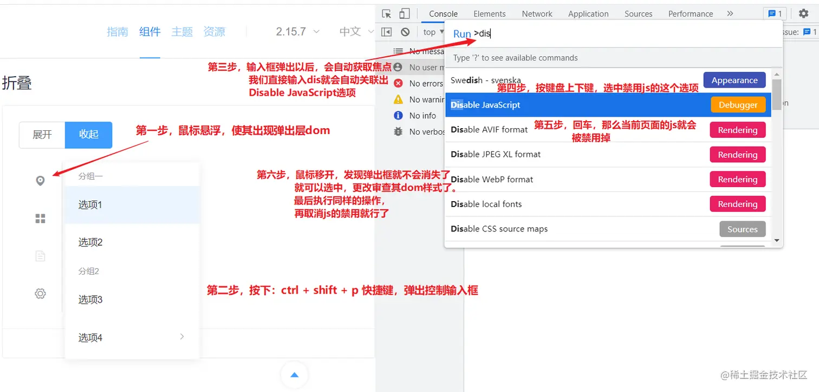Select Disable CSS source maps command
The width and height of the screenshot is (819, 392).
(x=608, y=229)
